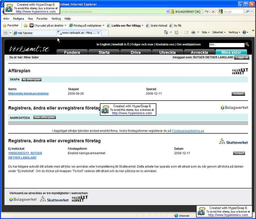Go to the Starta tab
This screenshot has height=219, width=256.
pyautogui.click(x=104, y=52)
